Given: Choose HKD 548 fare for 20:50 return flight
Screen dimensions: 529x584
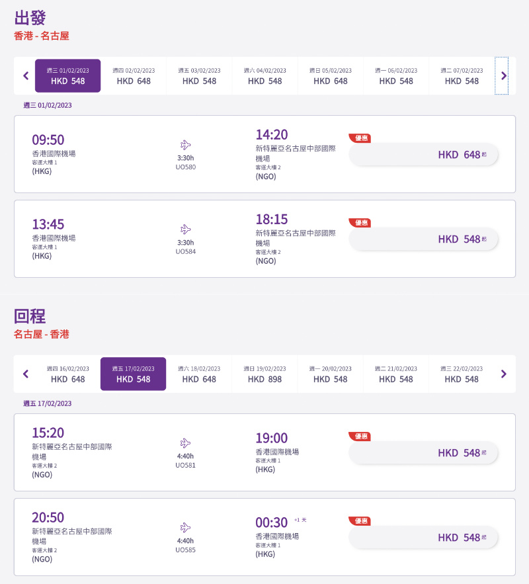Looking at the screenshot, I should 423,538.
